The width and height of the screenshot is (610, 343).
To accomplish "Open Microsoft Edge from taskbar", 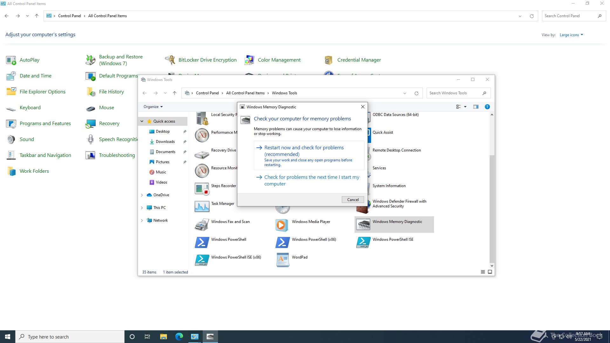I will [x=179, y=337].
